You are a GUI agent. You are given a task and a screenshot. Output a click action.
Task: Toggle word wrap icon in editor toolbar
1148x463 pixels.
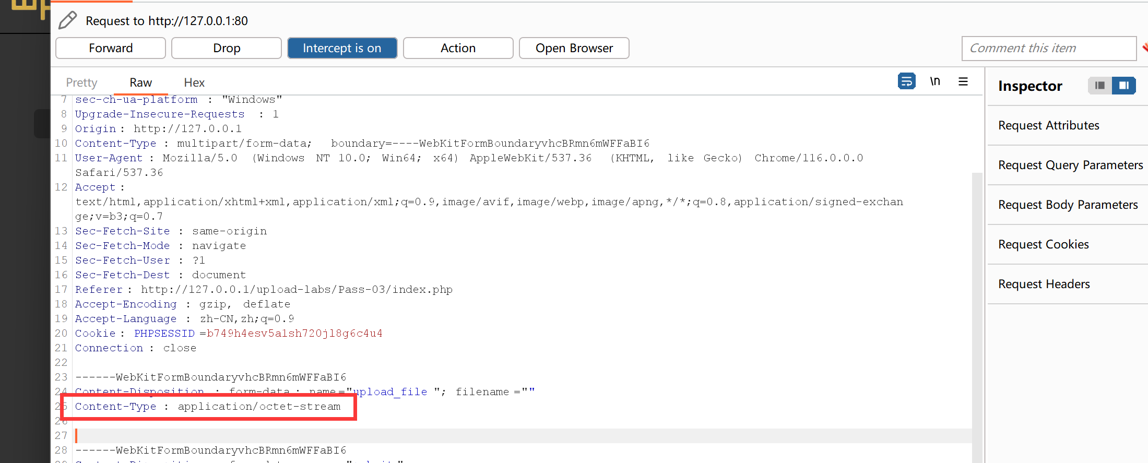907,81
